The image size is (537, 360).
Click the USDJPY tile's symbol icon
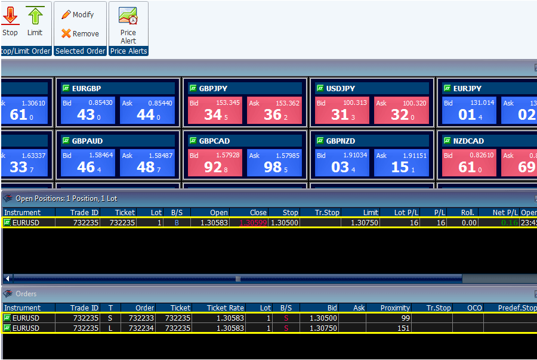pyautogui.click(x=320, y=88)
